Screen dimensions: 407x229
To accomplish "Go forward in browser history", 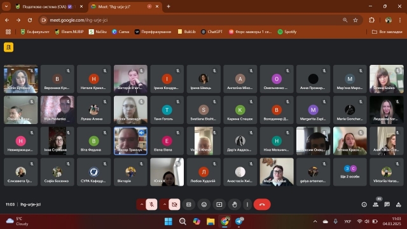I will click(x=18, y=20).
